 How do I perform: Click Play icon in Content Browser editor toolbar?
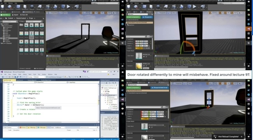click(69, 7)
